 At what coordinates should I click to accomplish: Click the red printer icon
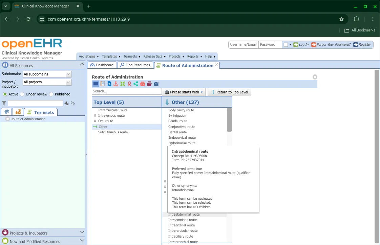click(143, 84)
